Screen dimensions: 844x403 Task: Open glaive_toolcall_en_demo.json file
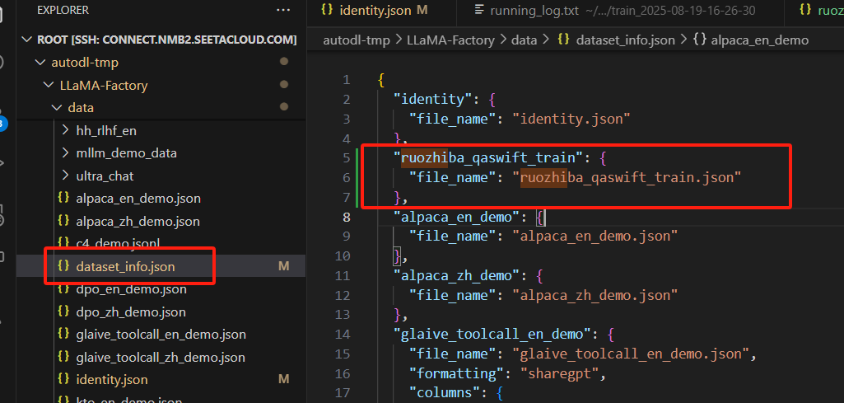pos(161,335)
